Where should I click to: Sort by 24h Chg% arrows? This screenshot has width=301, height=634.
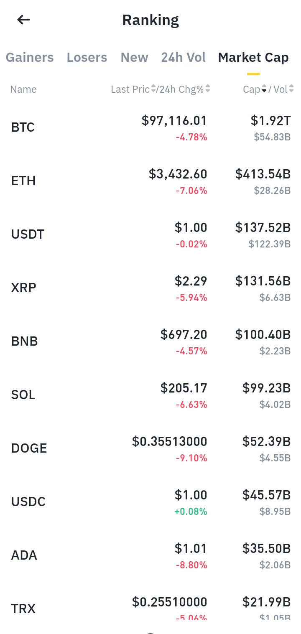(x=208, y=89)
